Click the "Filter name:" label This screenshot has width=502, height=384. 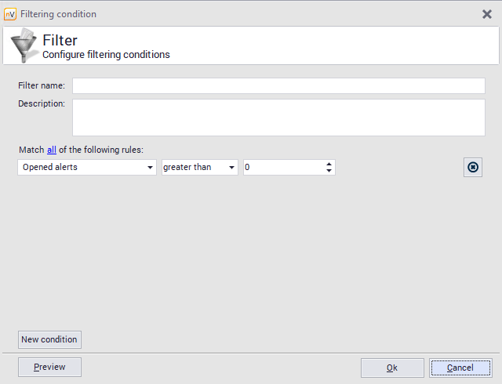click(41, 85)
